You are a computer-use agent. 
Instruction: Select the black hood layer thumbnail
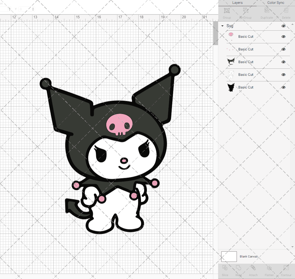pos(231,62)
